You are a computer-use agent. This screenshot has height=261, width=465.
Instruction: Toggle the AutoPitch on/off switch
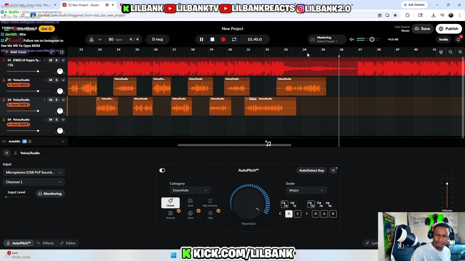pos(162,170)
